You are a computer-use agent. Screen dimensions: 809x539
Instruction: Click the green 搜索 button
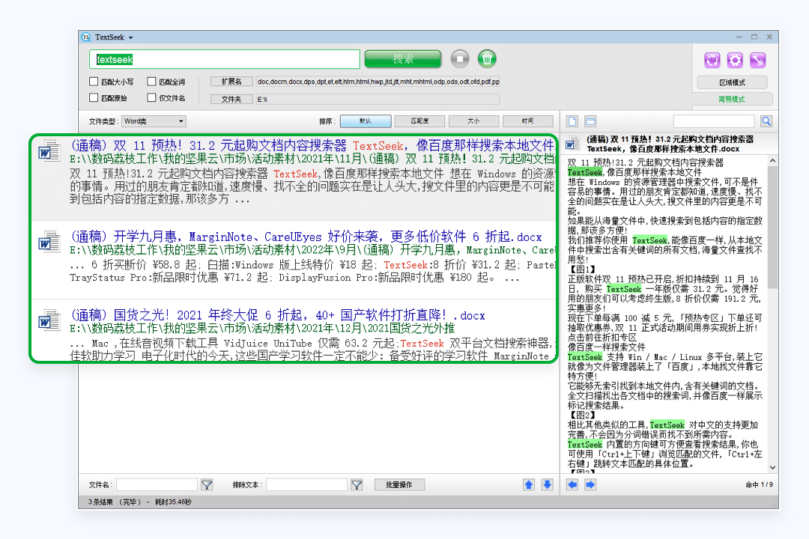click(x=403, y=59)
